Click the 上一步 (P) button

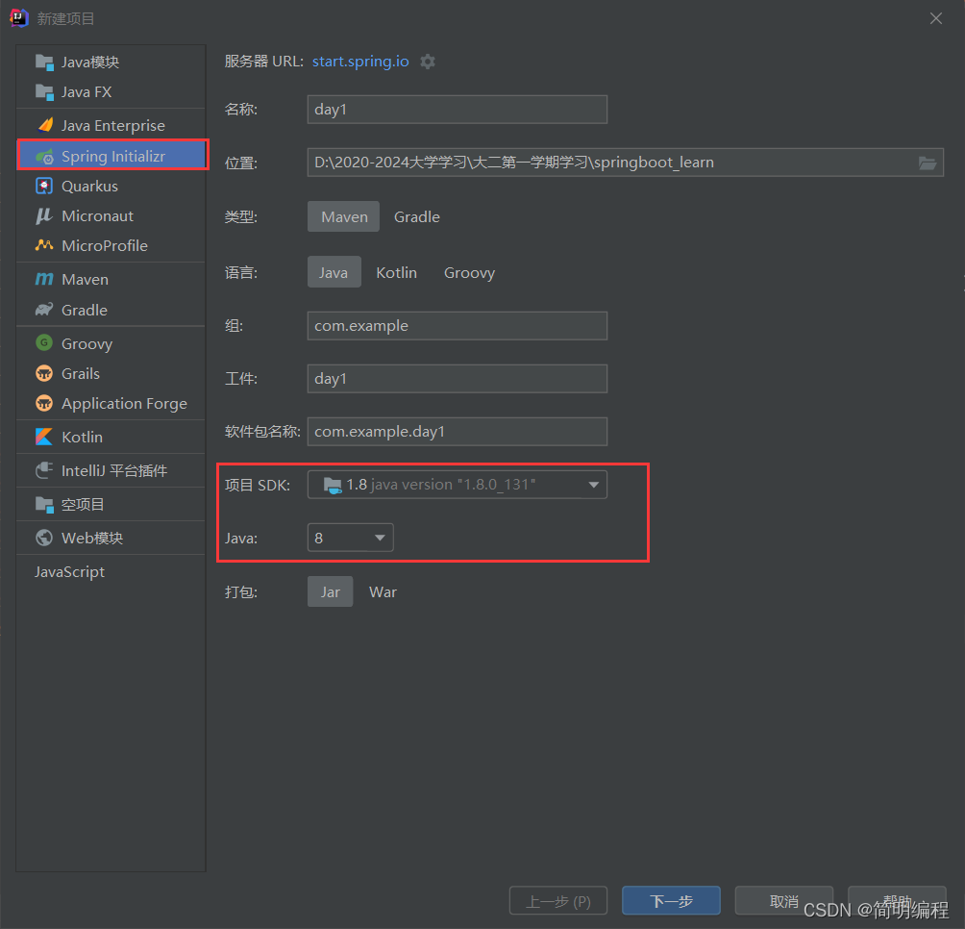click(x=558, y=901)
